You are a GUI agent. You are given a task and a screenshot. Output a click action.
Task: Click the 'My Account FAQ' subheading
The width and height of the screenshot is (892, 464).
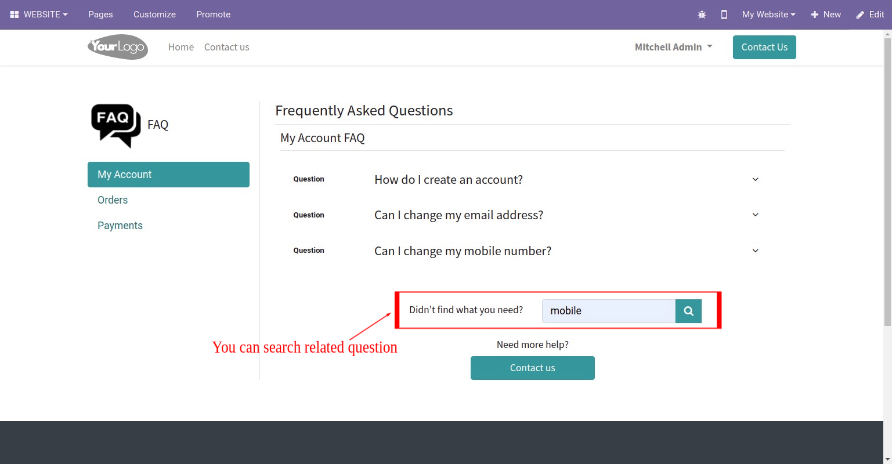[x=323, y=138]
